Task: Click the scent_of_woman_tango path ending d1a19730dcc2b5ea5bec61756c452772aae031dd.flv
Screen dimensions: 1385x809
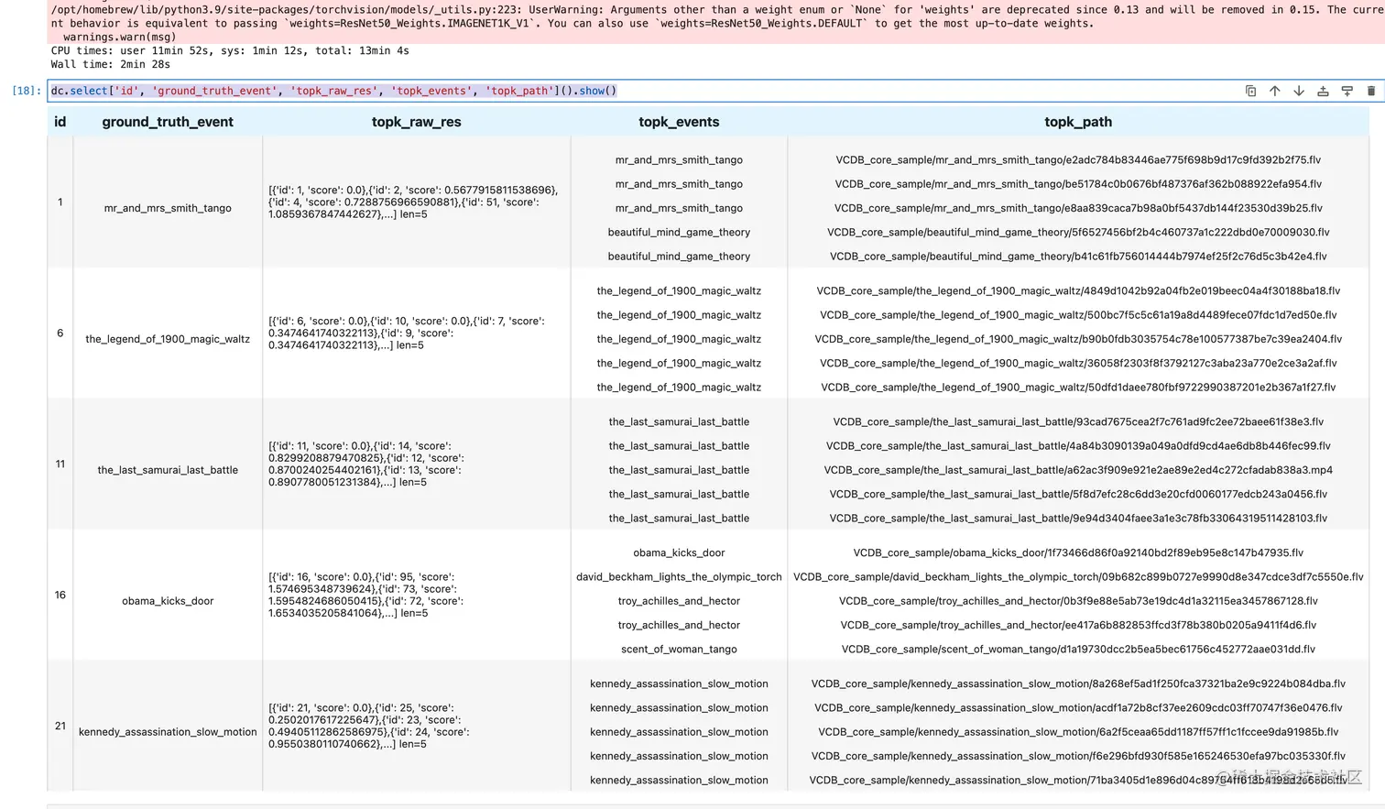Action: 1078,650
